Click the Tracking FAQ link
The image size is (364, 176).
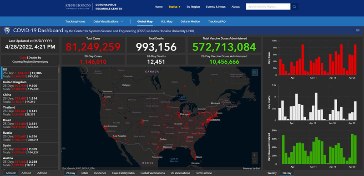(x=217, y=21)
